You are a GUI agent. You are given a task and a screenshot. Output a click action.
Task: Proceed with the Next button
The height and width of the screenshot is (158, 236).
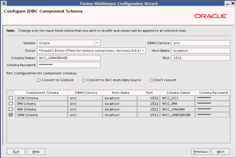pyautogui.click(x=221, y=152)
